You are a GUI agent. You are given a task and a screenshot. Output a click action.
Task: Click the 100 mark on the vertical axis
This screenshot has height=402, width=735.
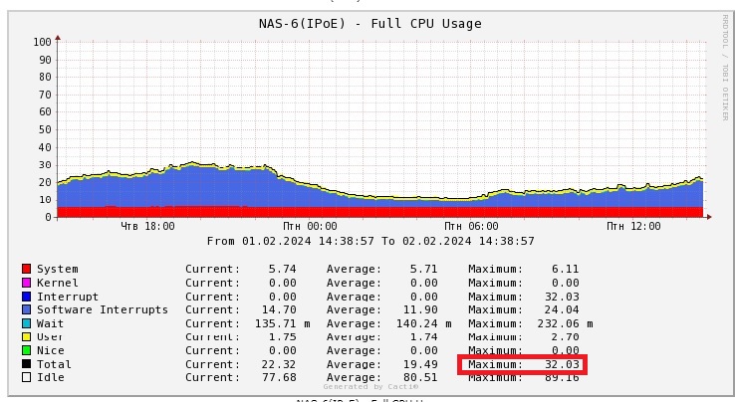(x=42, y=42)
